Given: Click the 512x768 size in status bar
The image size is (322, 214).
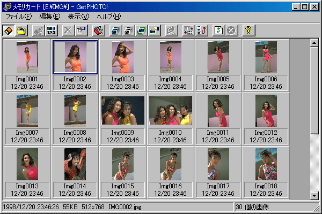Looking at the screenshot, I should coord(93,207).
